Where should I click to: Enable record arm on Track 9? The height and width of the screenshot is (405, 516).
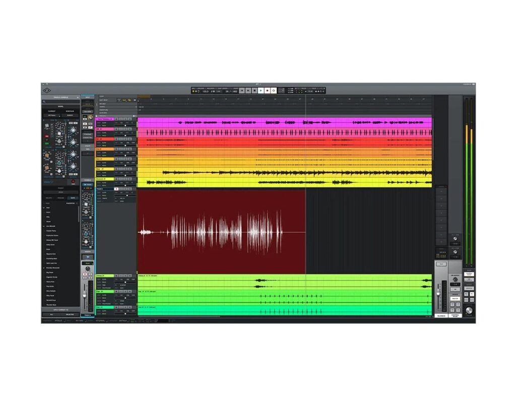pyautogui.click(x=116, y=189)
